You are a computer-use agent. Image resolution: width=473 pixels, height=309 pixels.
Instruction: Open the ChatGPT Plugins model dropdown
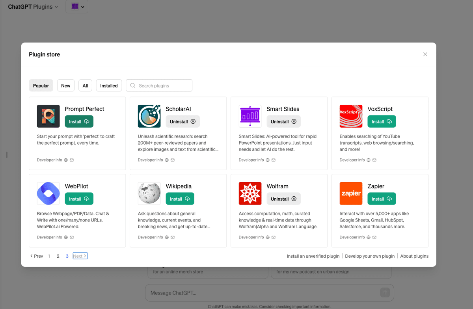(x=33, y=7)
